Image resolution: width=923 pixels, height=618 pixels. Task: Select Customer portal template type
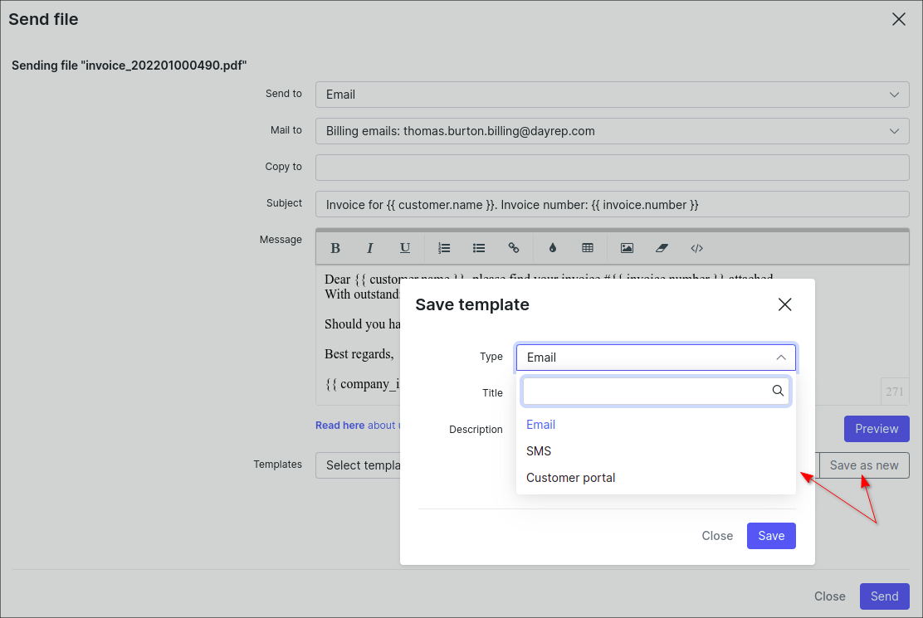[x=571, y=478]
